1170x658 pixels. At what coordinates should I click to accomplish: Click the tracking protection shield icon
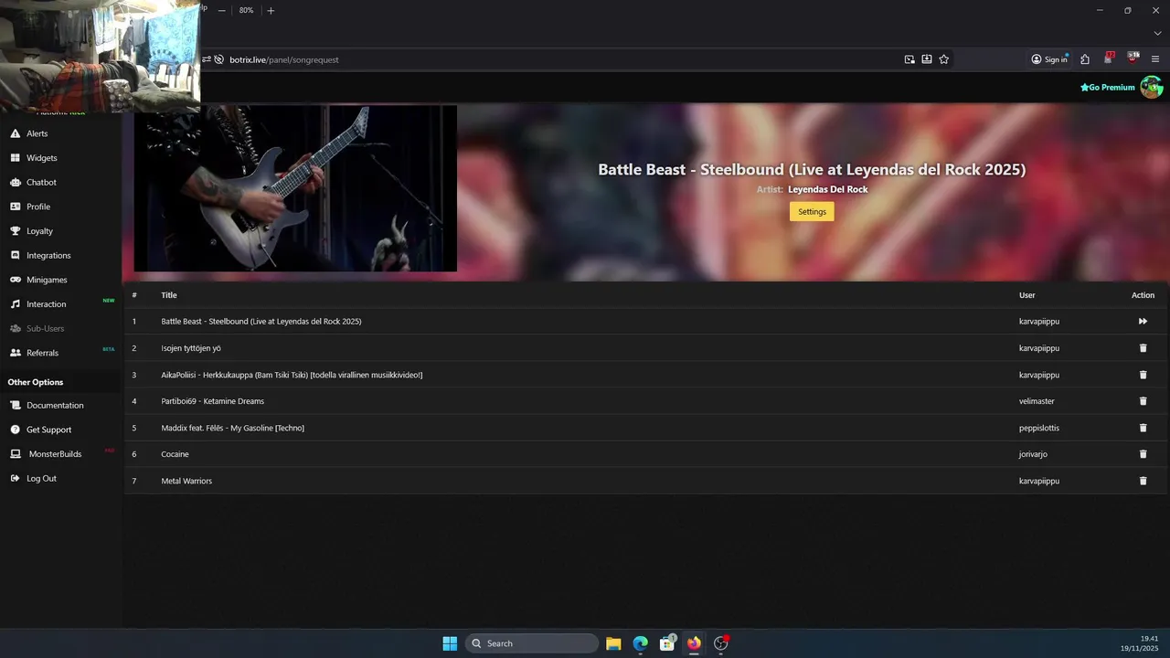(219, 59)
